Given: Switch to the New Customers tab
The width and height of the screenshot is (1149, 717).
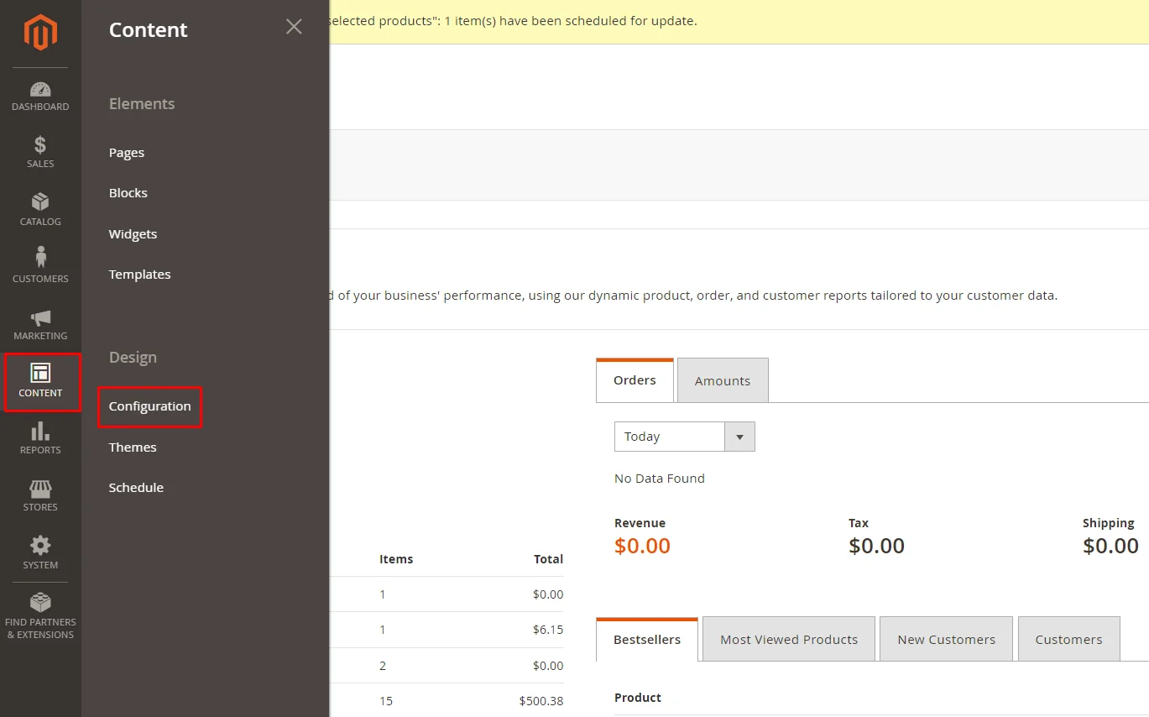Looking at the screenshot, I should (x=946, y=639).
